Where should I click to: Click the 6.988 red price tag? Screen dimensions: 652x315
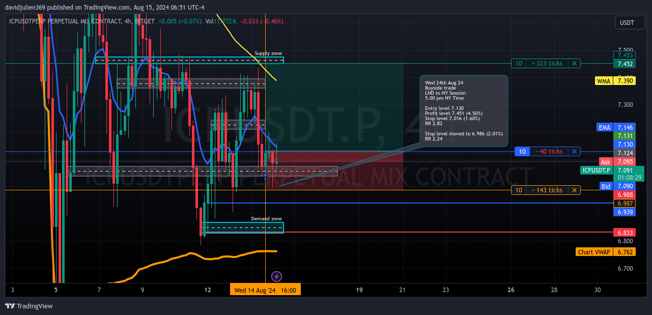[625, 195]
